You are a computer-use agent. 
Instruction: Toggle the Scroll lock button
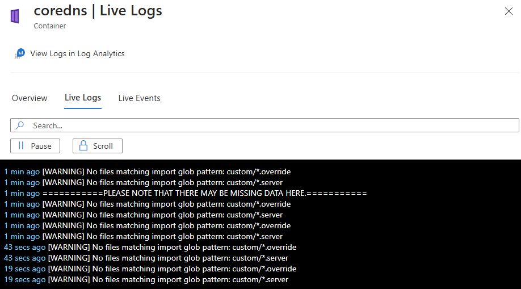[x=98, y=146]
